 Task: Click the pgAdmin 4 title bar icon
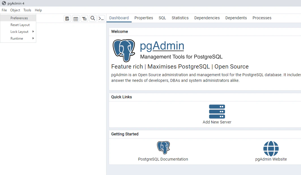point(4,3)
